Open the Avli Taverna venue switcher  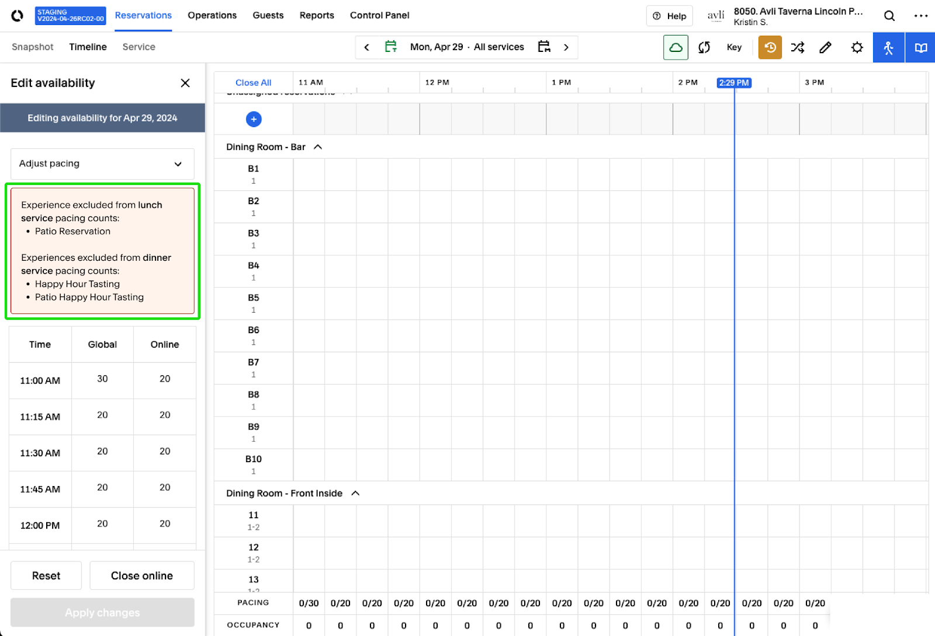pyautogui.click(x=785, y=16)
